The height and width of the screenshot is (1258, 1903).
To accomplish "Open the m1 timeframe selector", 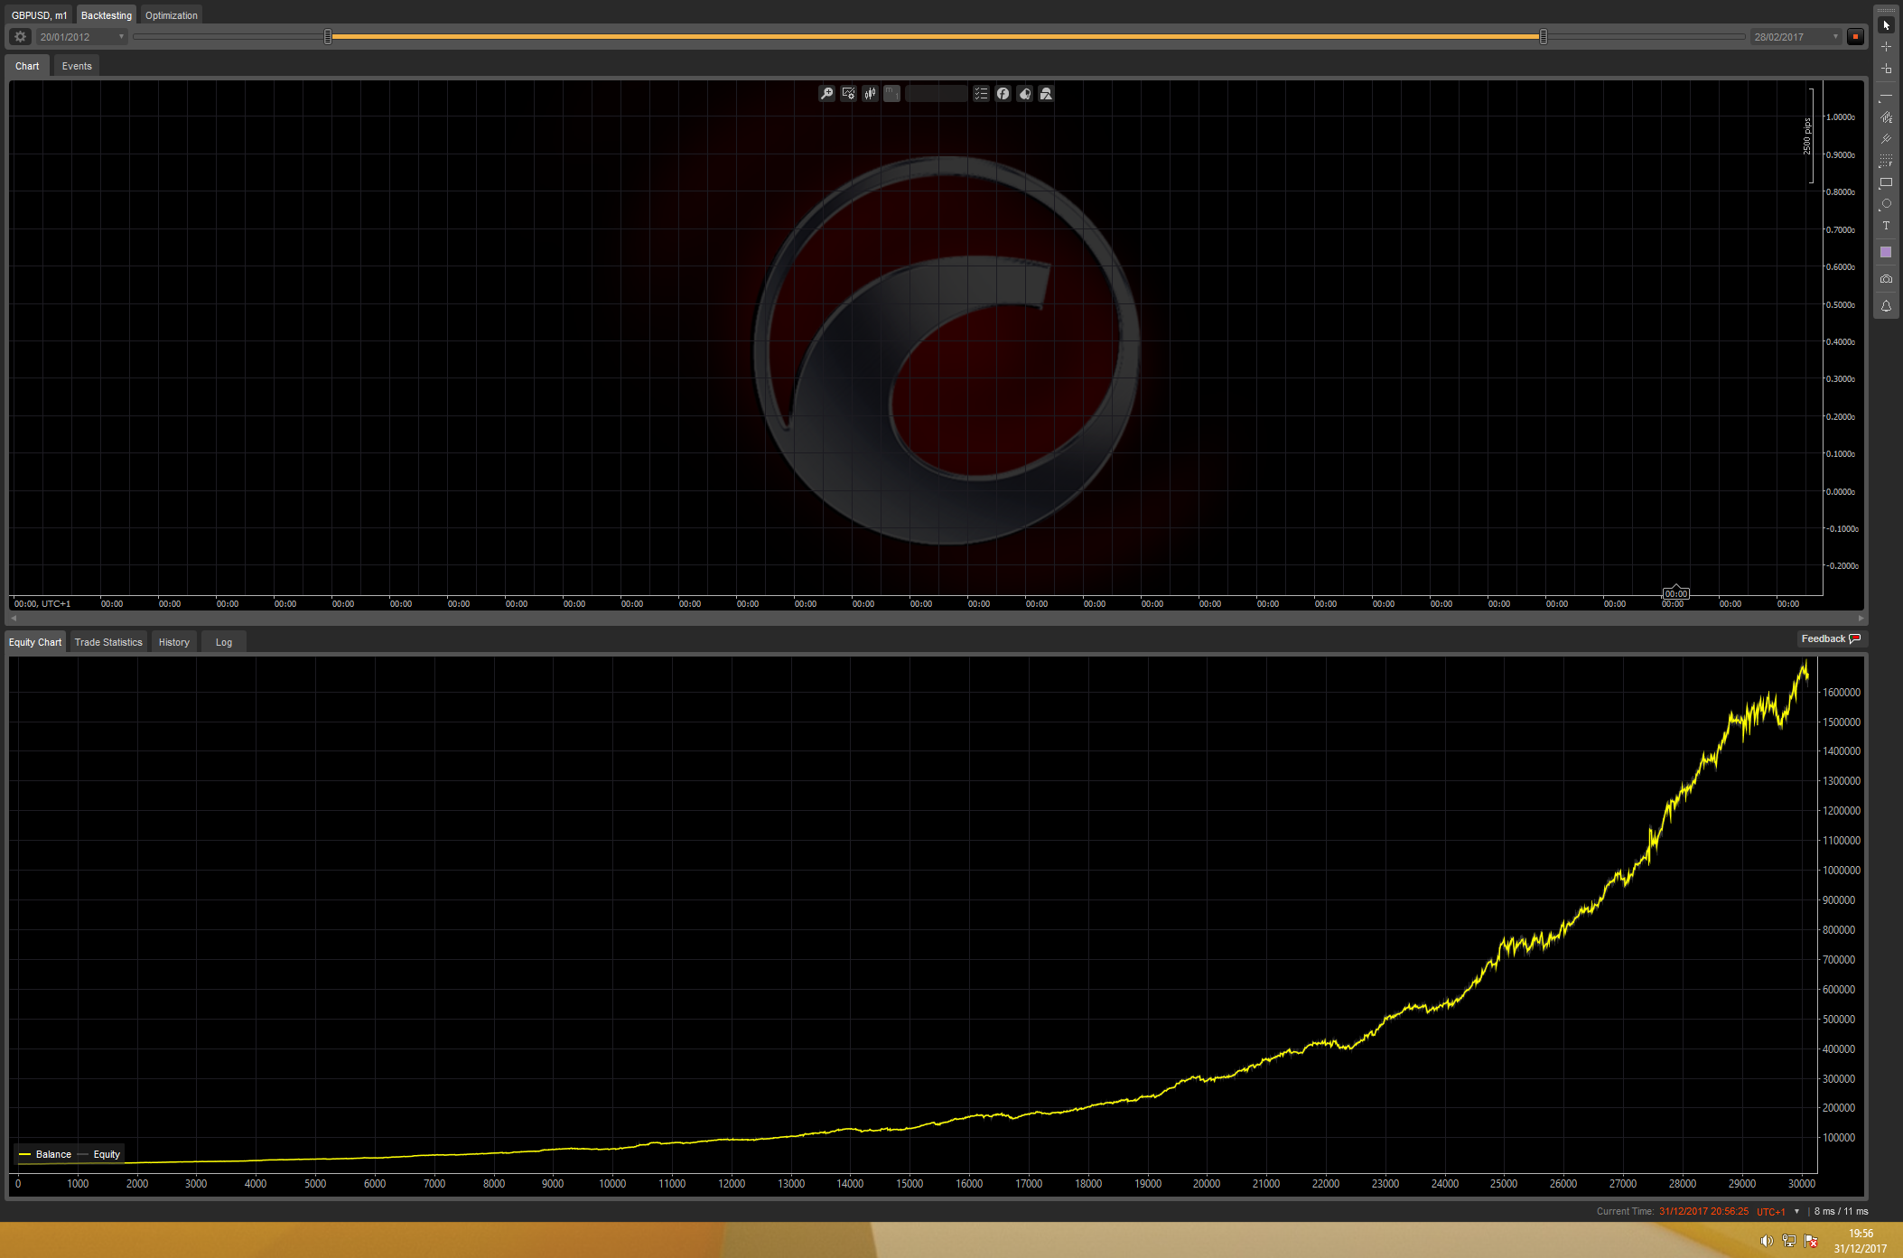I will (891, 94).
